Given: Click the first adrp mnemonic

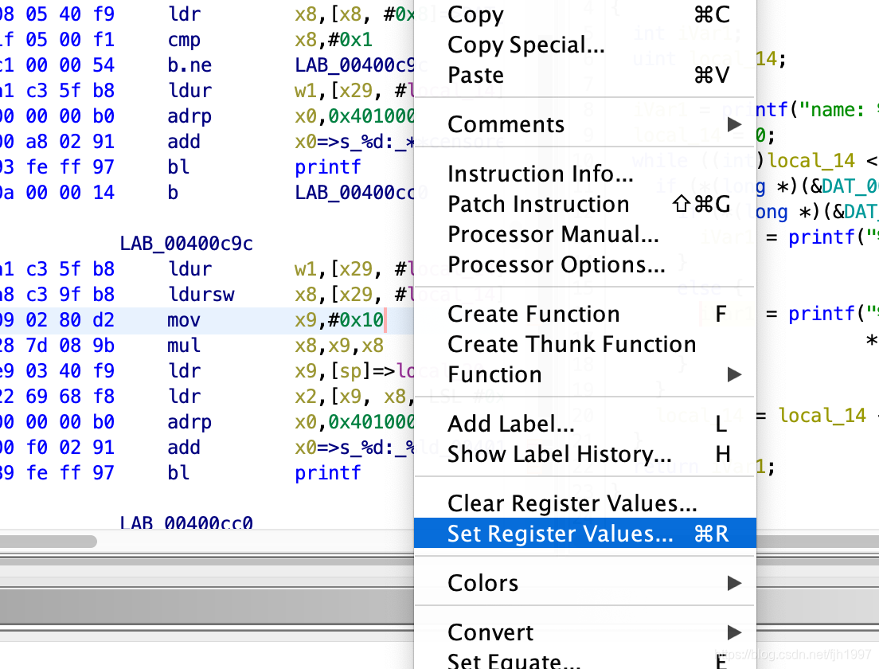Looking at the screenshot, I should tap(189, 116).
